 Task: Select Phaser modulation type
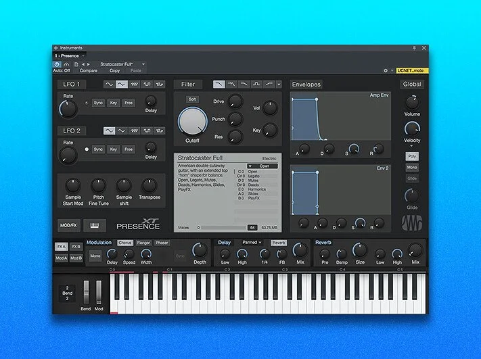(x=162, y=243)
